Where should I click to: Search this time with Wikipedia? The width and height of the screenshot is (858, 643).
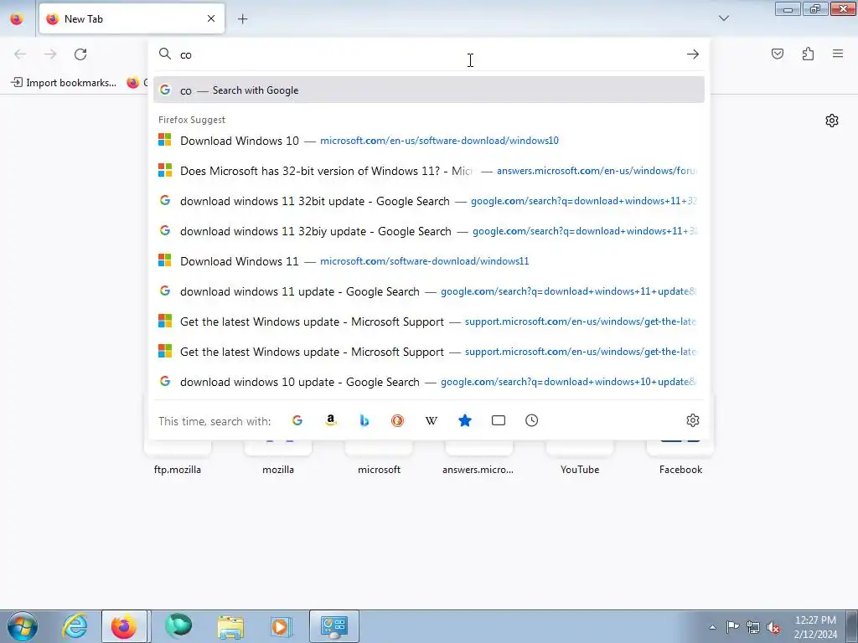coord(432,420)
